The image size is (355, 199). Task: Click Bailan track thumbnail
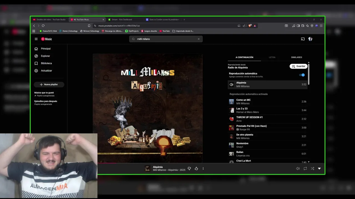231,154
